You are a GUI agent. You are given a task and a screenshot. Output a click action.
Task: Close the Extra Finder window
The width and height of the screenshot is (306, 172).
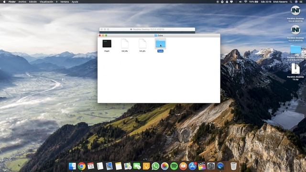100,35
